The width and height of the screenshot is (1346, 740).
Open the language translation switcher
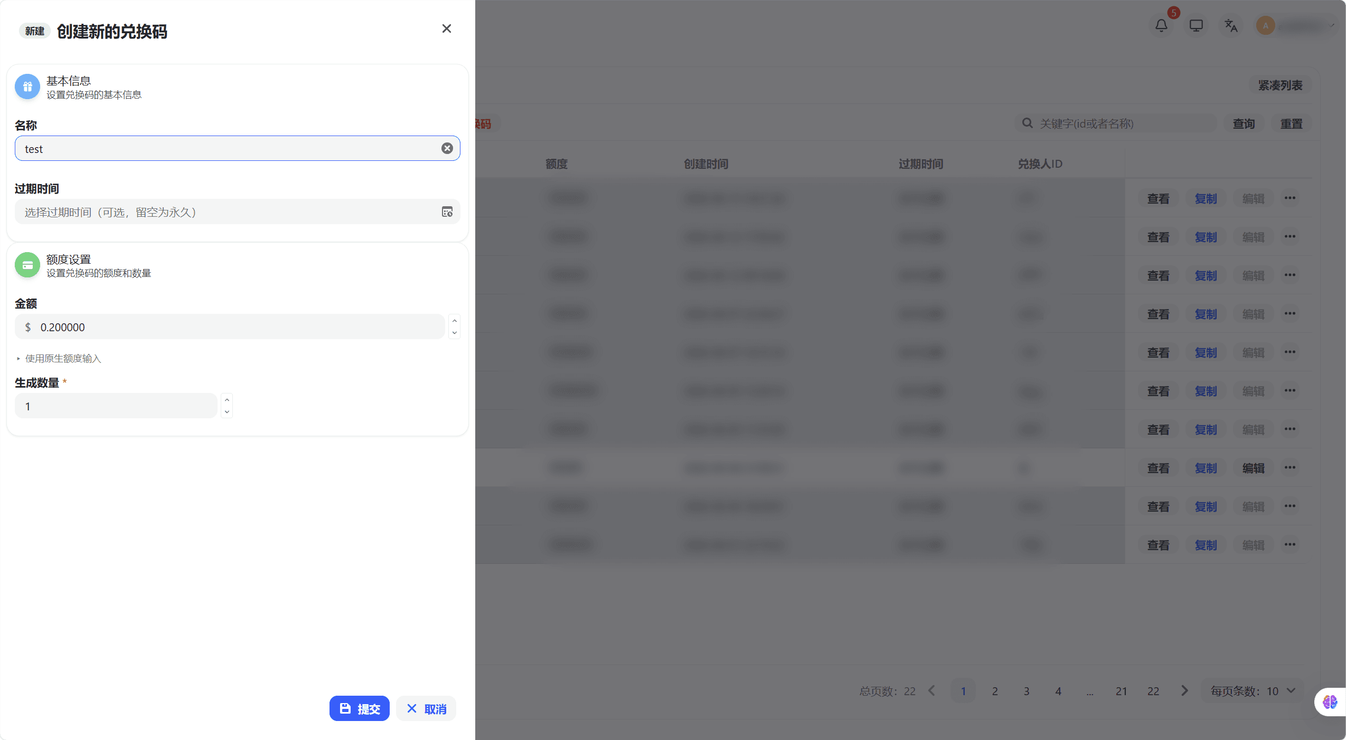coord(1230,25)
